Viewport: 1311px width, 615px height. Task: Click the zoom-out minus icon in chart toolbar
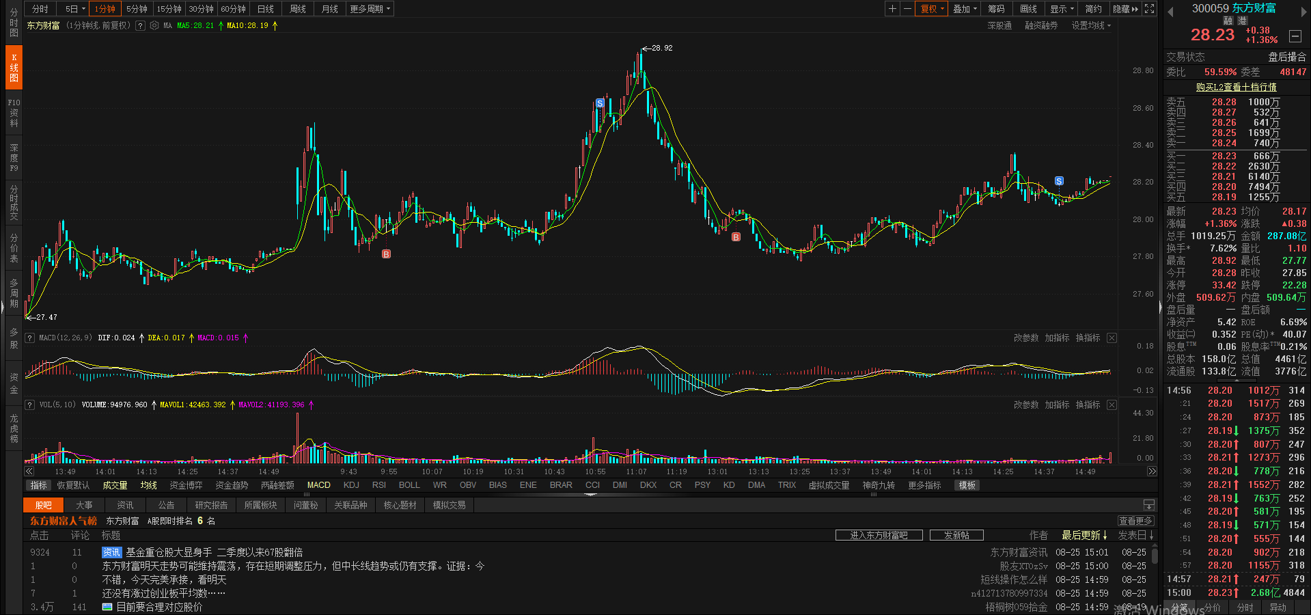(907, 9)
